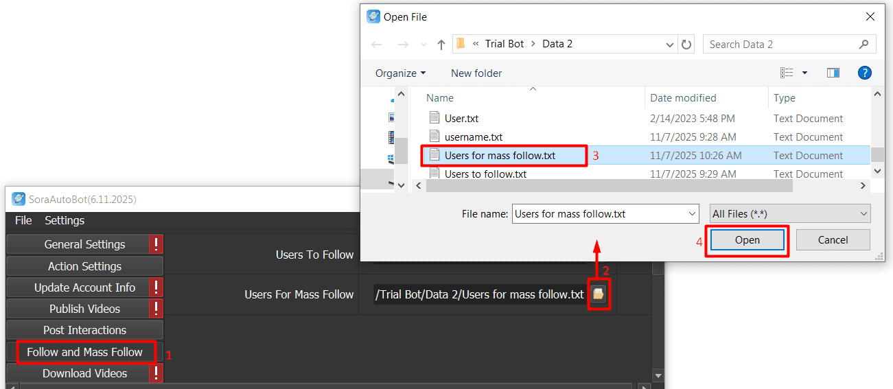Open the File menu in SoraAutoBot
This screenshot has height=389, width=893.
point(23,220)
